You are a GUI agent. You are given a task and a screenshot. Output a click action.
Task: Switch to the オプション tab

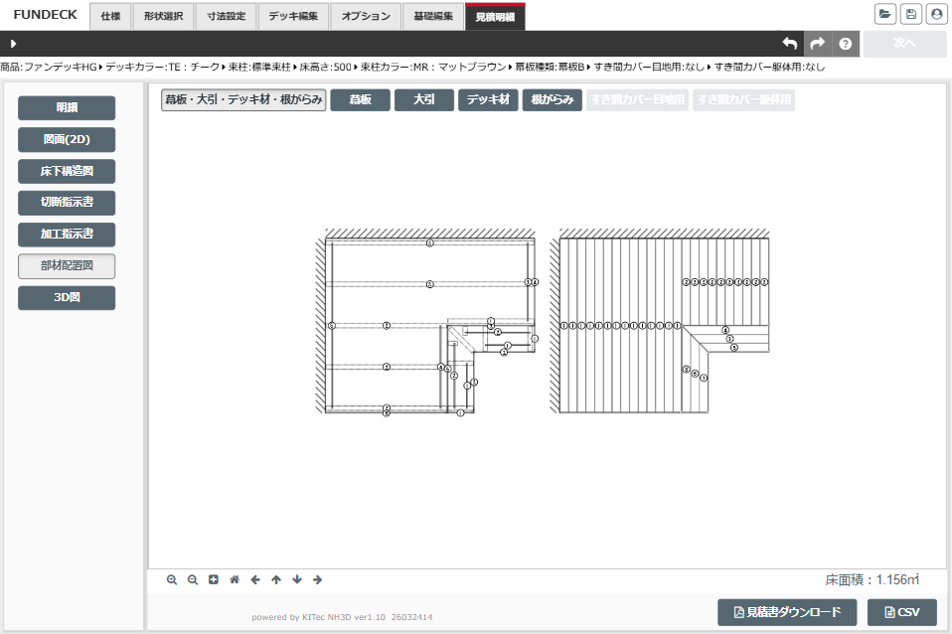click(x=366, y=16)
